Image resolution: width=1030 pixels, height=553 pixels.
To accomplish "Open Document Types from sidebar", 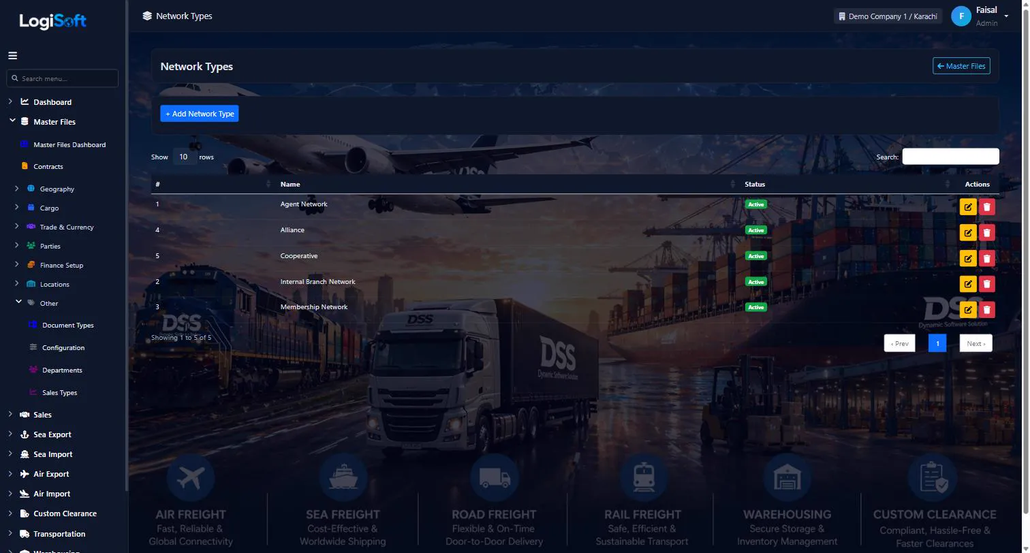I will pyautogui.click(x=67, y=326).
